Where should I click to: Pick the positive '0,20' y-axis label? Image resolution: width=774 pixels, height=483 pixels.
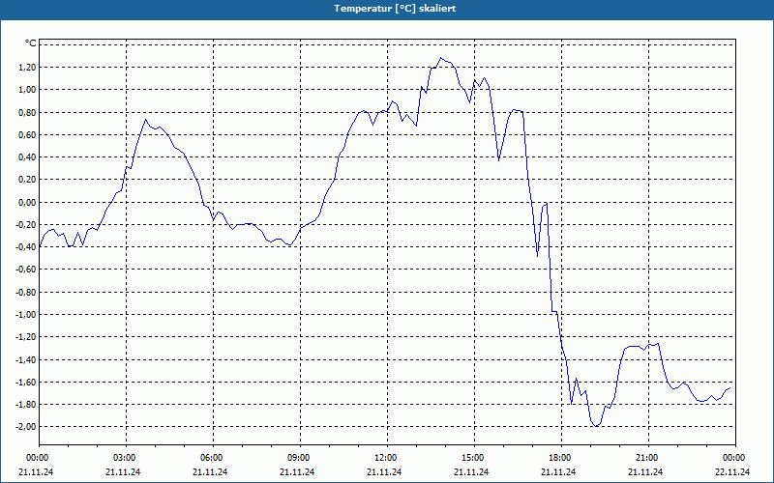[x=28, y=180]
